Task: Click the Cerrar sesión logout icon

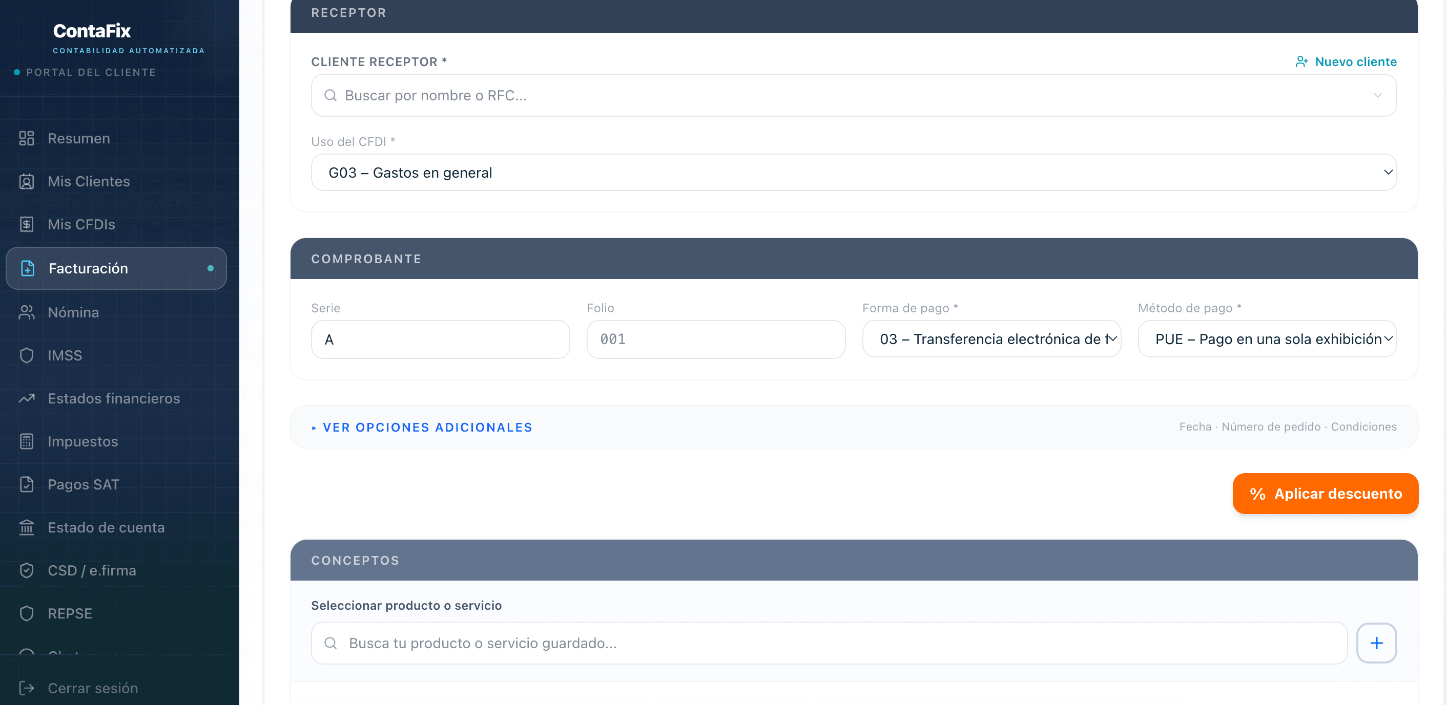Action: [27, 688]
